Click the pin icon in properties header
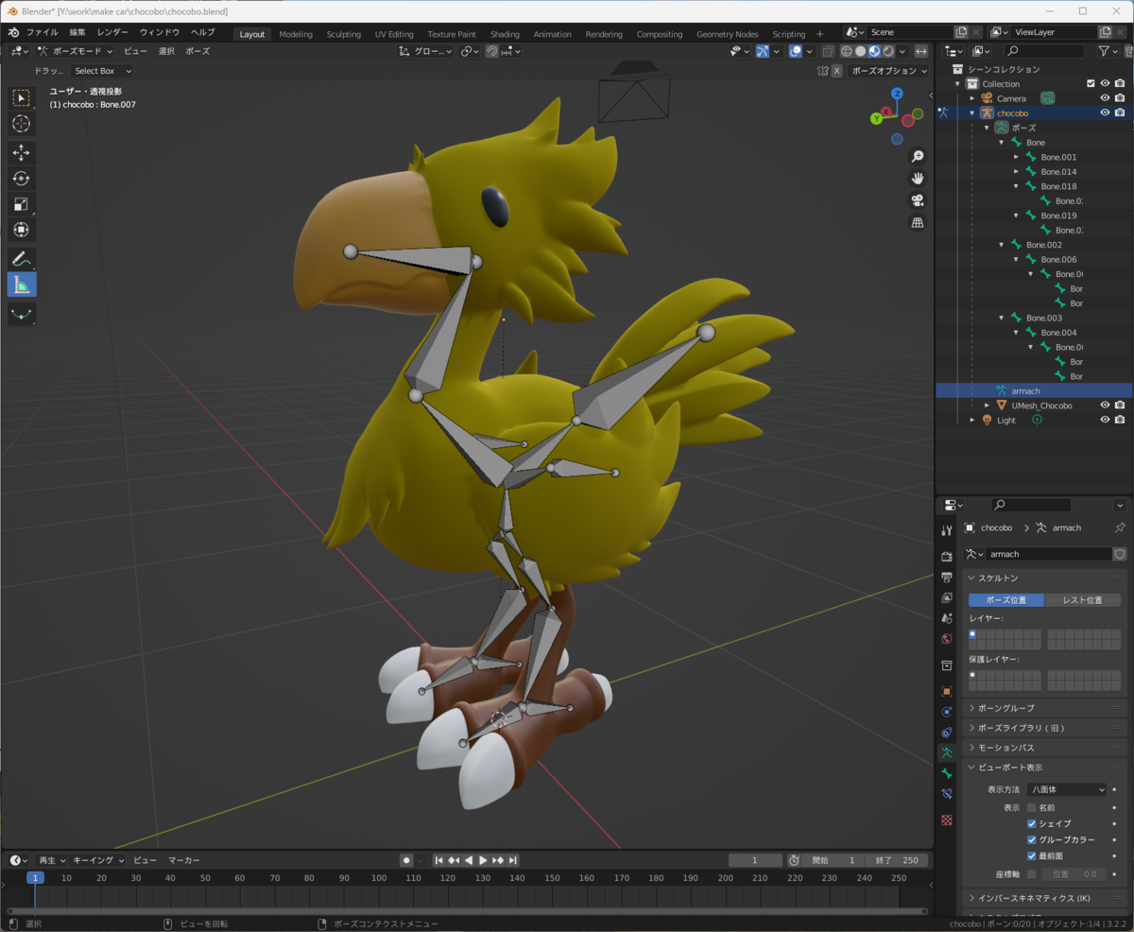 (1121, 527)
